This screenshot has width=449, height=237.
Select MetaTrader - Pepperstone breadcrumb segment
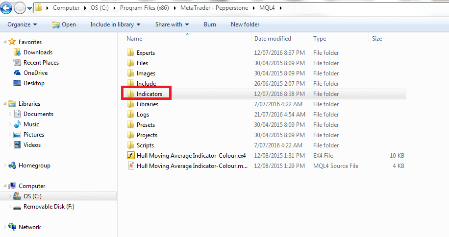(x=214, y=8)
